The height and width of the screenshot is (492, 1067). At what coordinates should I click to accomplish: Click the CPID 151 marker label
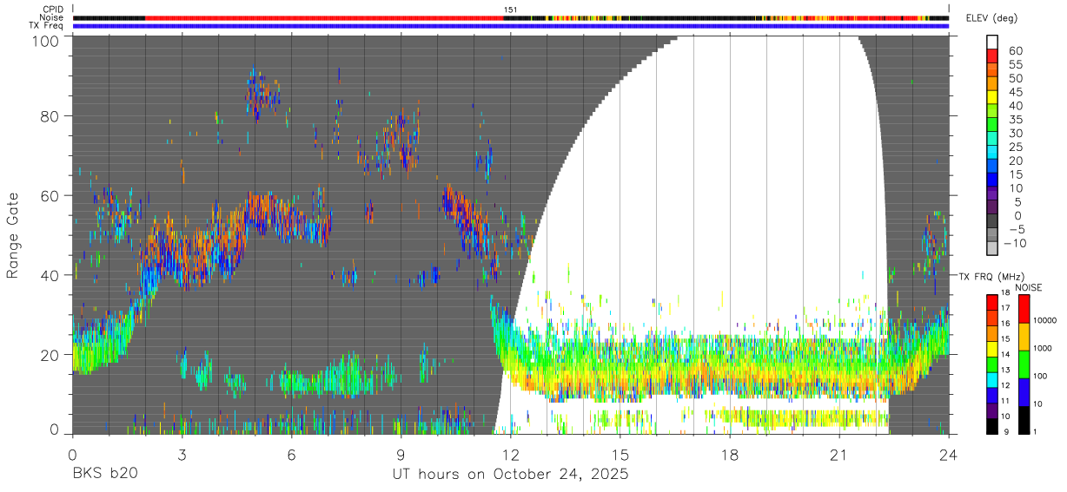tap(510, 10)
